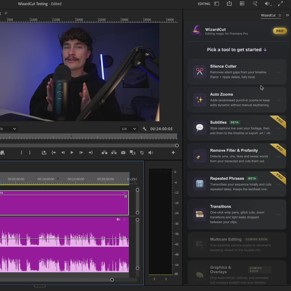Open the Silence Cutter tool card
Viewport: 291px width, 291px height.
(x=237, y=72)
